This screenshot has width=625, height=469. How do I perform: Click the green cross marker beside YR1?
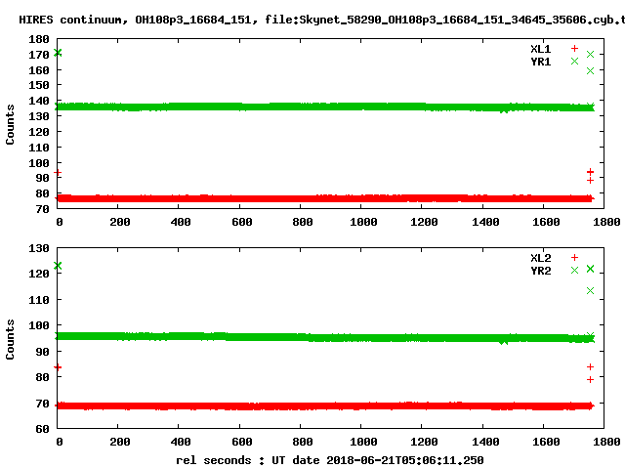[574, 61]
